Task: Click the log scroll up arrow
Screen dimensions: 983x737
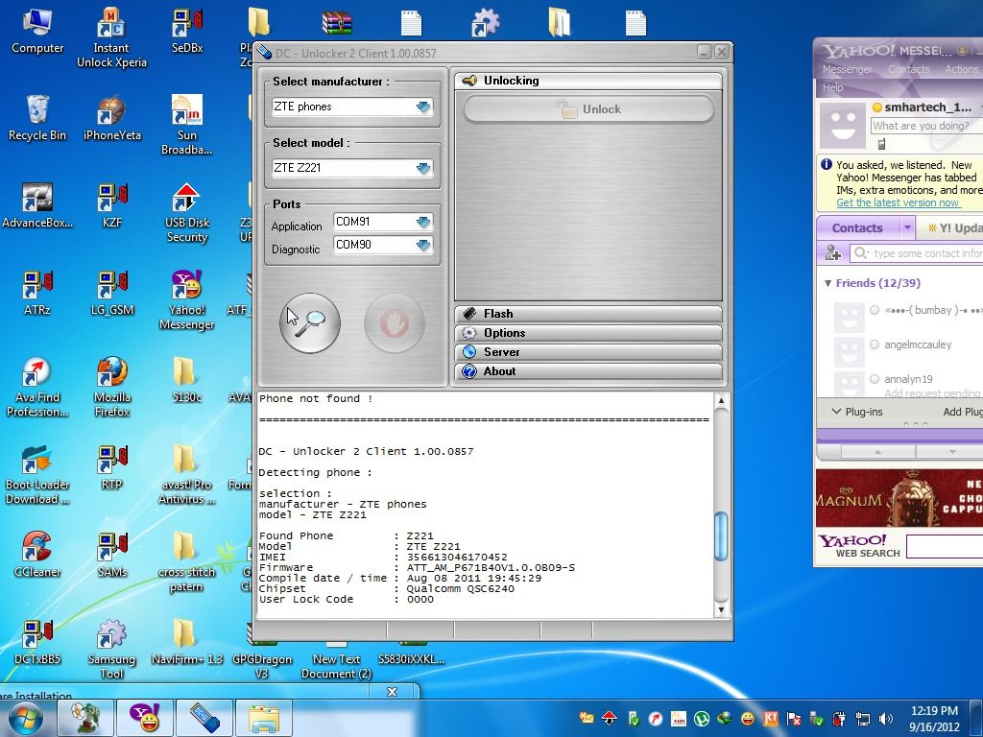Action: coord(721,400)
